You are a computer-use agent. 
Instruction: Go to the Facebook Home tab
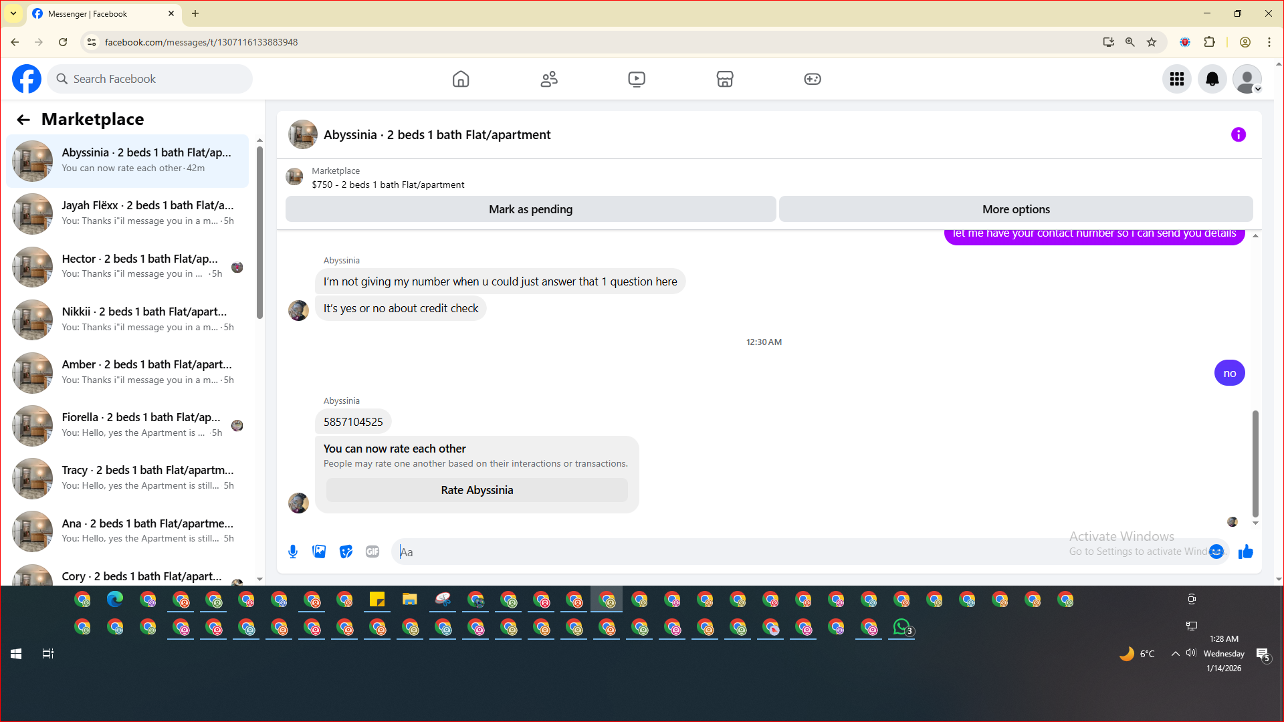(461, 79)
